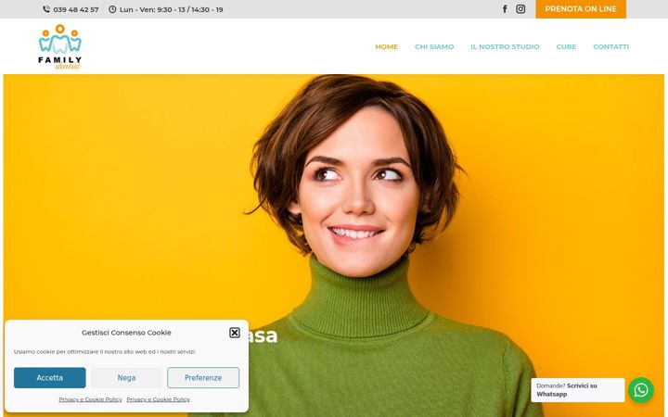
Task: Click opening hours text Lun - Ven
Action: pyautogui.click(x=172, y=9)
